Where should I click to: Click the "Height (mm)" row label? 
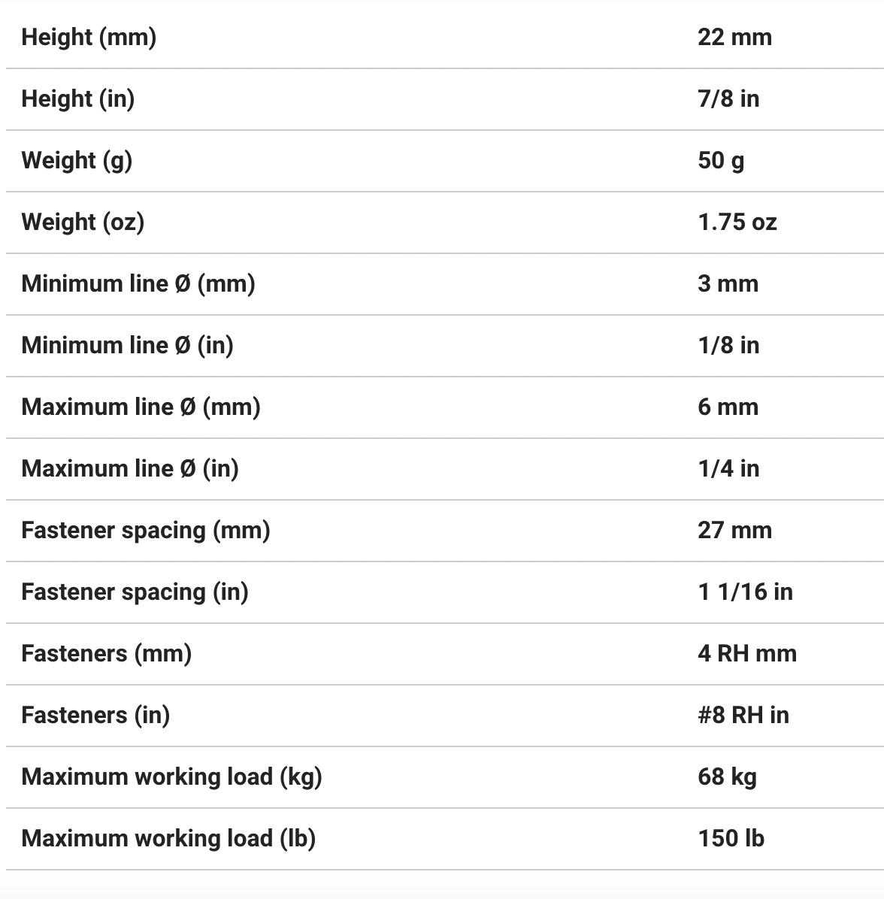coord(89,37)
